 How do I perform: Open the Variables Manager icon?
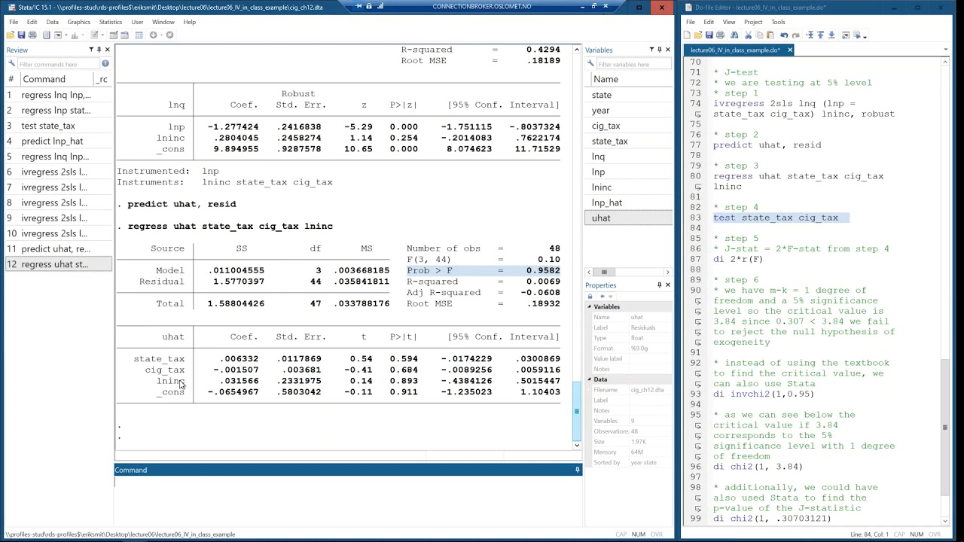[x=139, y=35]
